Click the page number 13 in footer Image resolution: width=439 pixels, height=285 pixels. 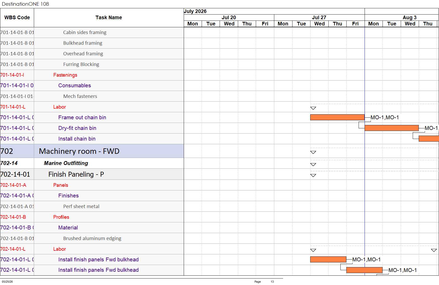(272, 282)
